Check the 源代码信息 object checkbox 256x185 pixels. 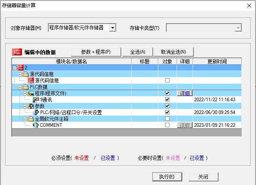coord(167,81)
